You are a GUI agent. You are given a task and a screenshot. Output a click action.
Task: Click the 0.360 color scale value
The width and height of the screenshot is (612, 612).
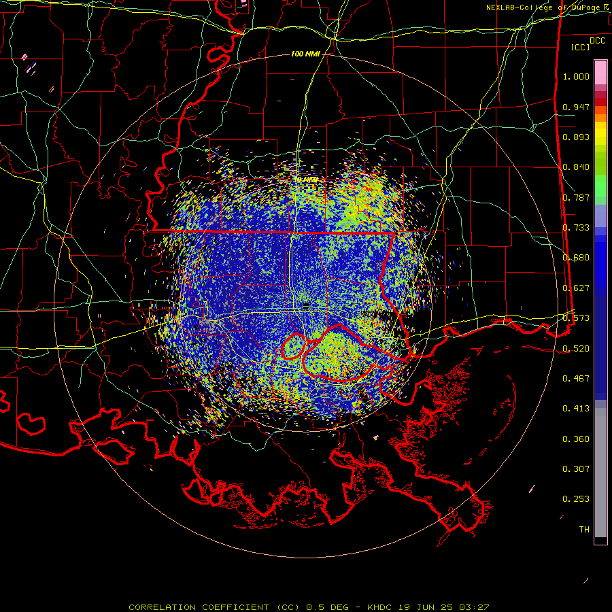pos(576,439)
